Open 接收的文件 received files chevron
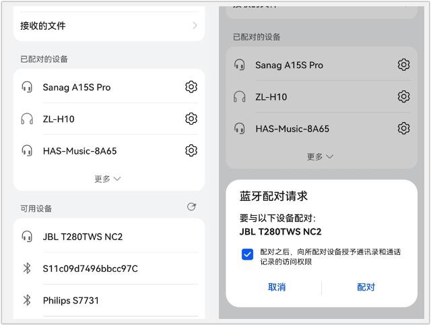431x325 pixels. [x=195, y=26]
